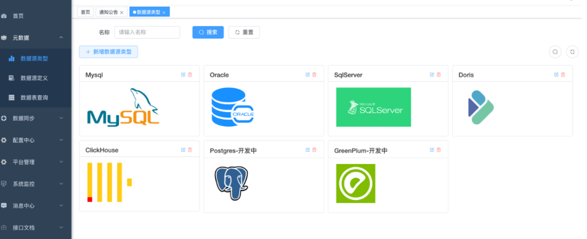Click the 系统监控 monitor icon
The height and width of the screenshot is (239, 587).
(x=4, y=184)
